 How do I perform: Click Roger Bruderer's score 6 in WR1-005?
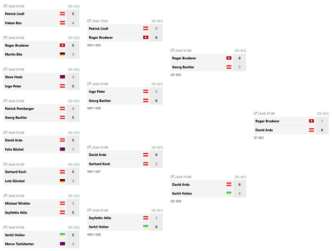(156, 37)
